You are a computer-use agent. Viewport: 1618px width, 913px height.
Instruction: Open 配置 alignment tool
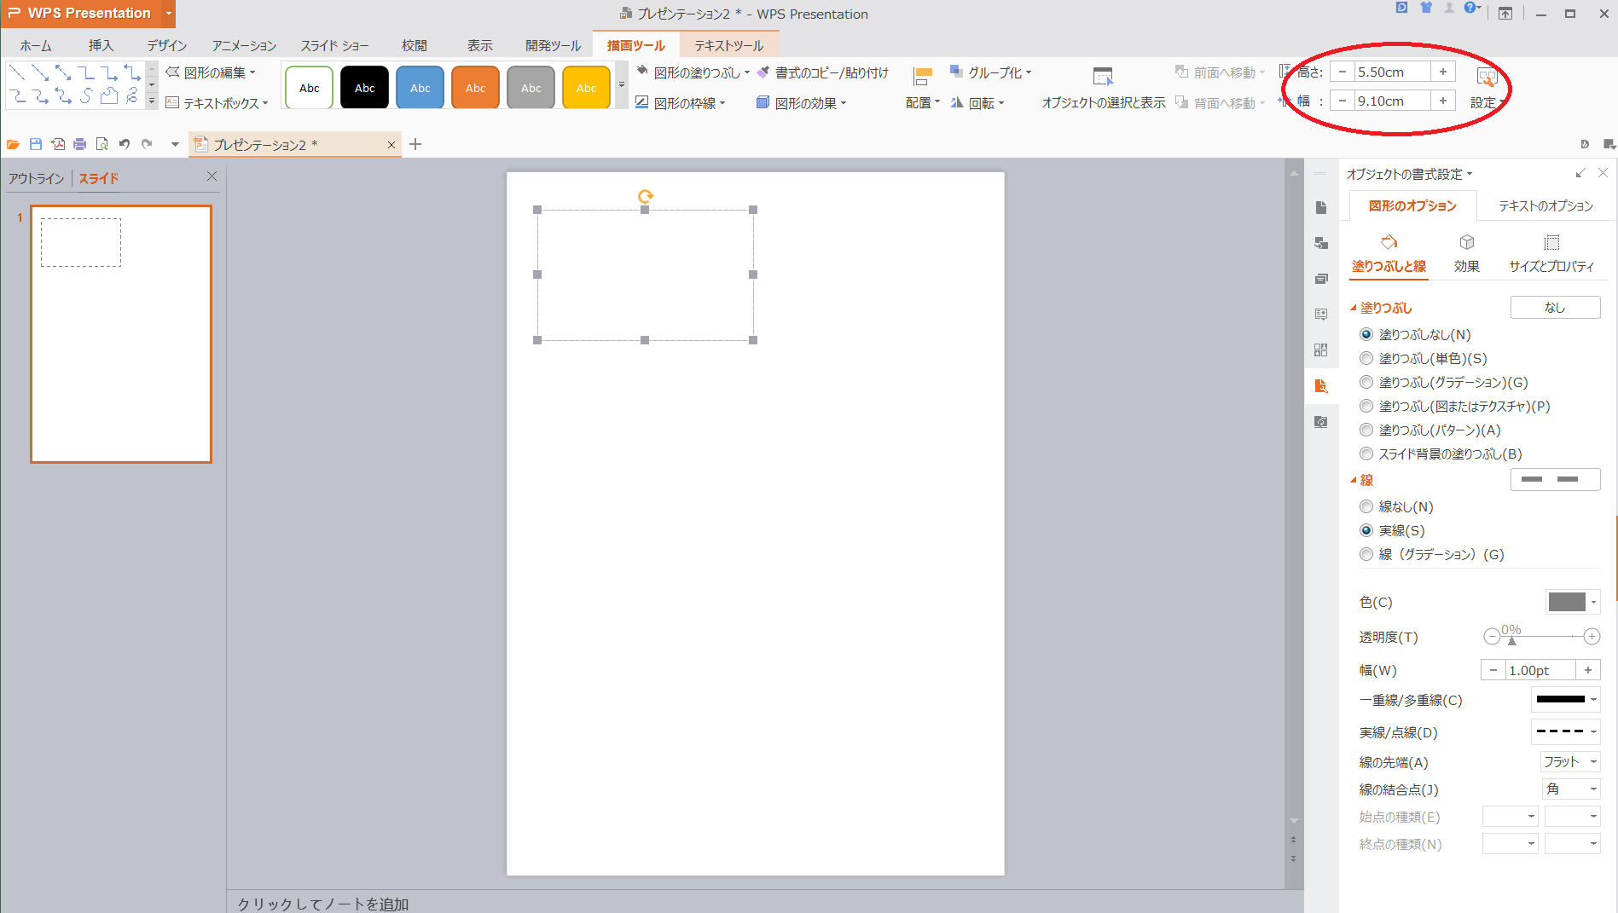click(x=922, y=89)
